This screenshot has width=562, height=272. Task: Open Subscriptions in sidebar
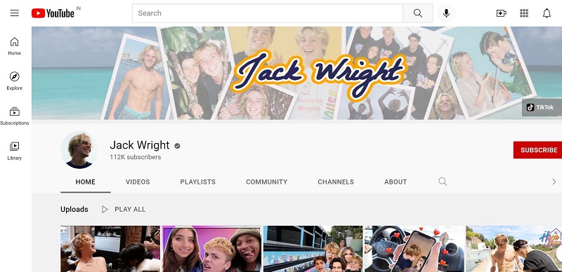[x=14, y=116]
